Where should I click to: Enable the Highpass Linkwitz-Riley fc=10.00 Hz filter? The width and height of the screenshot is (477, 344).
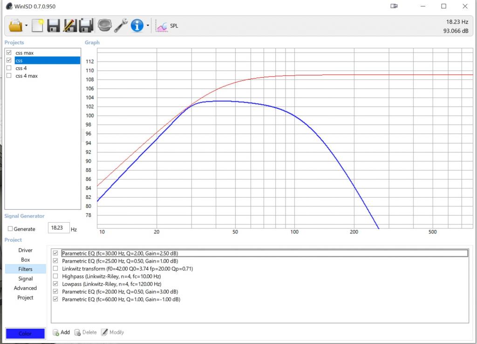coord(55,276)
